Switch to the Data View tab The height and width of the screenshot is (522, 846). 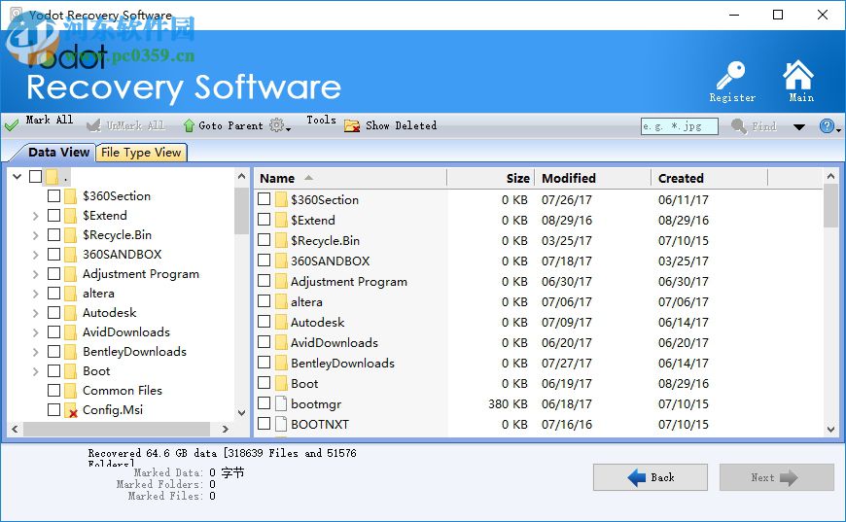(58, 153)
